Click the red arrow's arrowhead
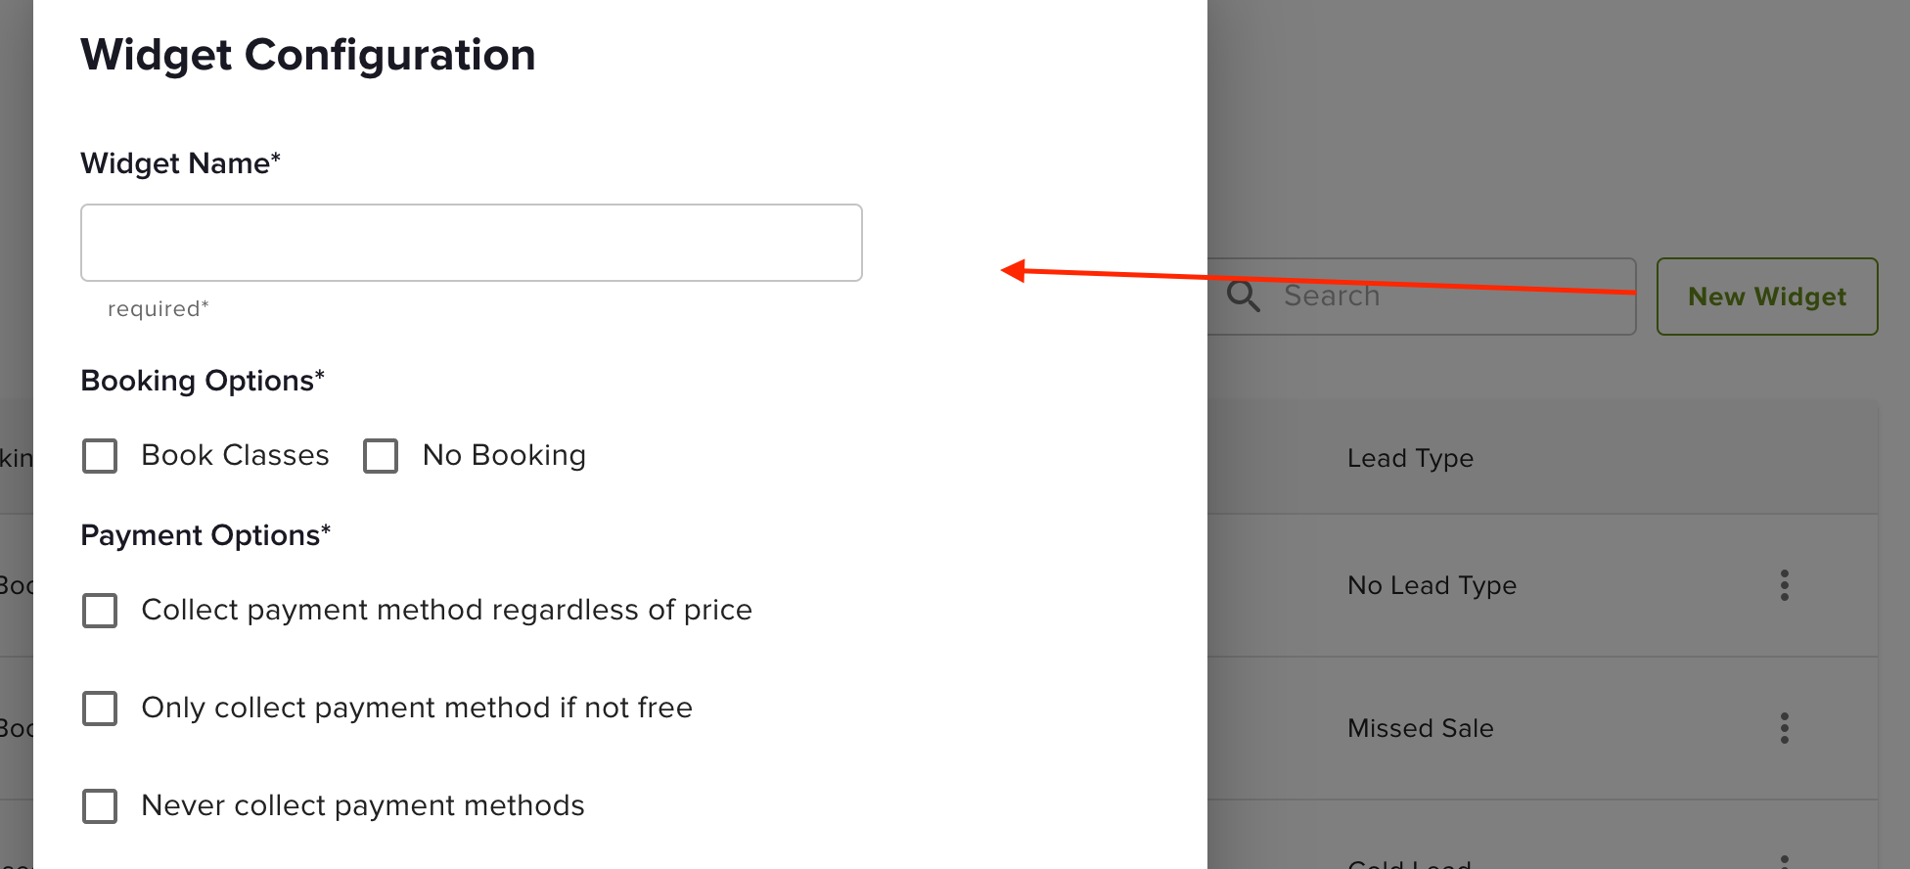Screen dimensions: 1910x869 [1014, 271]
